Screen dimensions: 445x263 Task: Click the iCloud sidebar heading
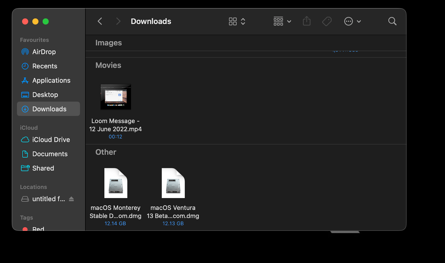pos(29,128)
